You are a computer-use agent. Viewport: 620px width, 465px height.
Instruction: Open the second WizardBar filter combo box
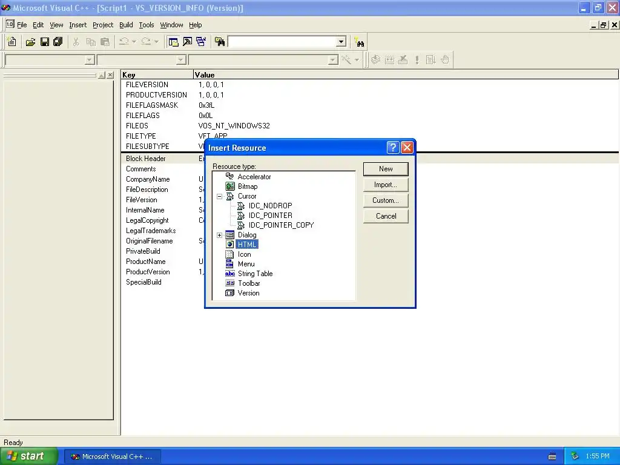point(181,60)
